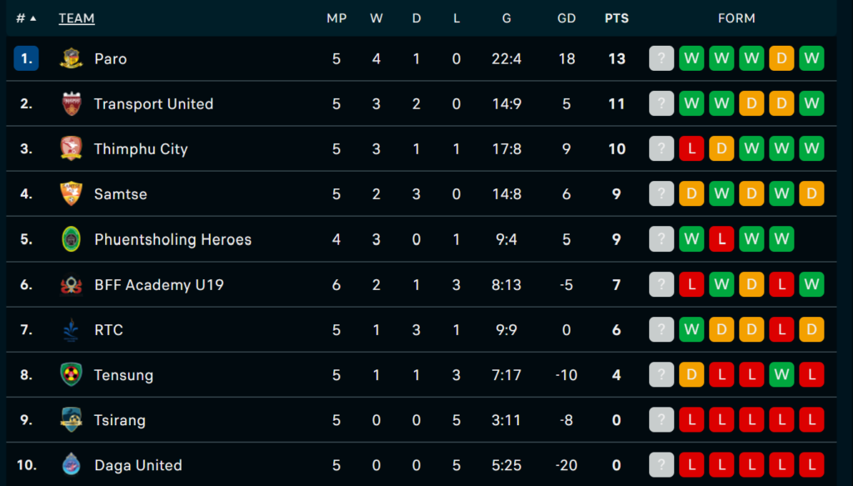Click the Transport United crest icon
Image resolution: width=853 pixels, height=486 pixels.
pyautogui.click(x=72, y=103)
